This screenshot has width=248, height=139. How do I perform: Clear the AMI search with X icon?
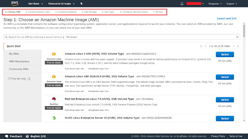237,37
